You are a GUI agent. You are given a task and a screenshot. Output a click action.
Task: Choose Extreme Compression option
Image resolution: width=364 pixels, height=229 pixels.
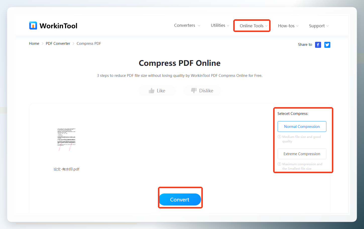[x=302, y=154]
